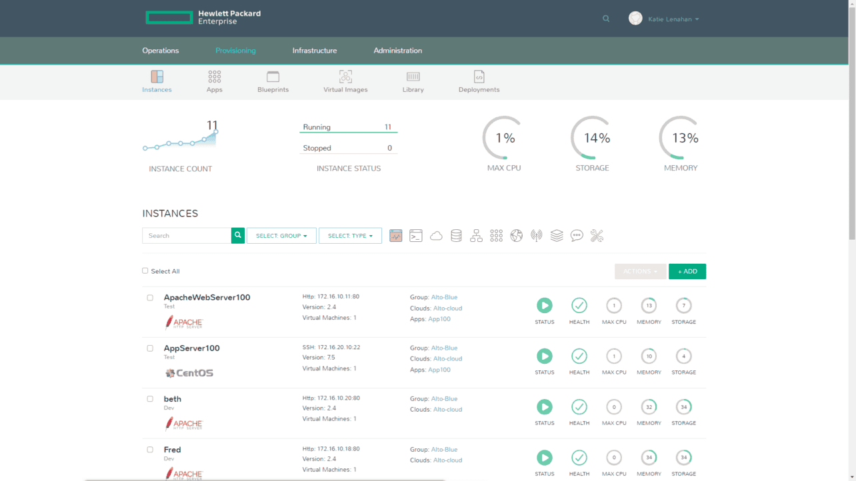This screenshot has height=481, width=856.
Task: Open the Blueprints icon
Action: [x=273, y=77]
